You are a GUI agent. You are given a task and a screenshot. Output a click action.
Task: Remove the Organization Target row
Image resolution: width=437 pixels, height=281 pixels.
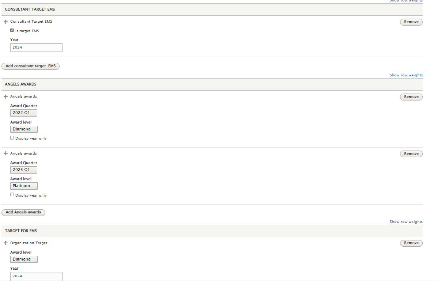[411, 243]
